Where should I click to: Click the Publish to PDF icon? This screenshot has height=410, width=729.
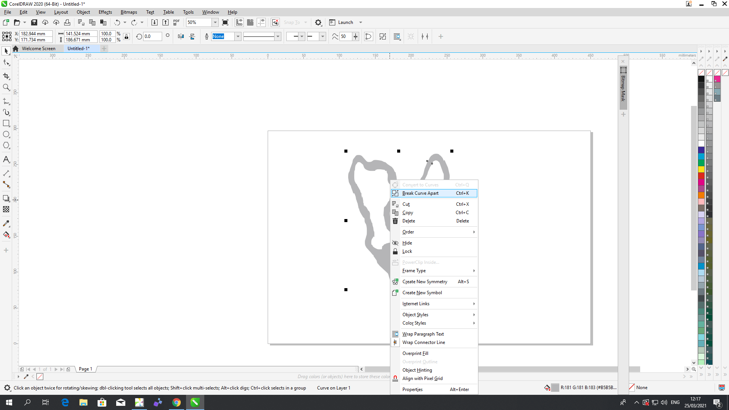pyautogui.click(x=177, y=22)
